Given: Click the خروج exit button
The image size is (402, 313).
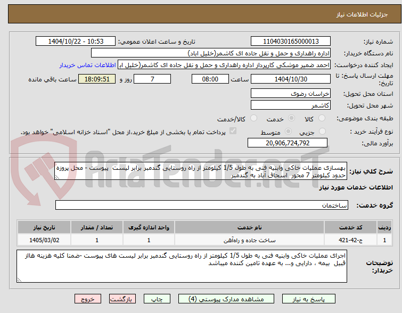Looking at the screenshot, I should [88, 299].
